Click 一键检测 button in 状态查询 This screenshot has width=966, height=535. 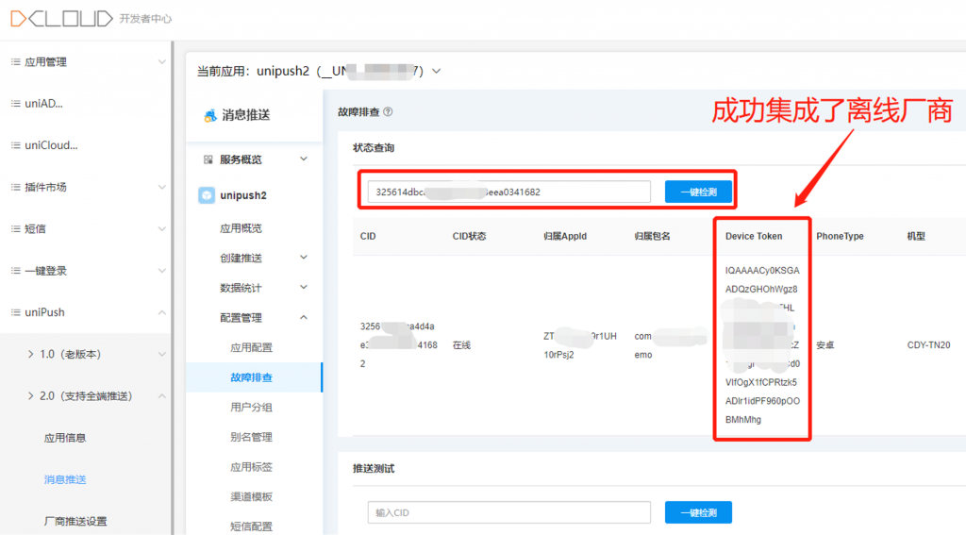click(x=699, y=192)
